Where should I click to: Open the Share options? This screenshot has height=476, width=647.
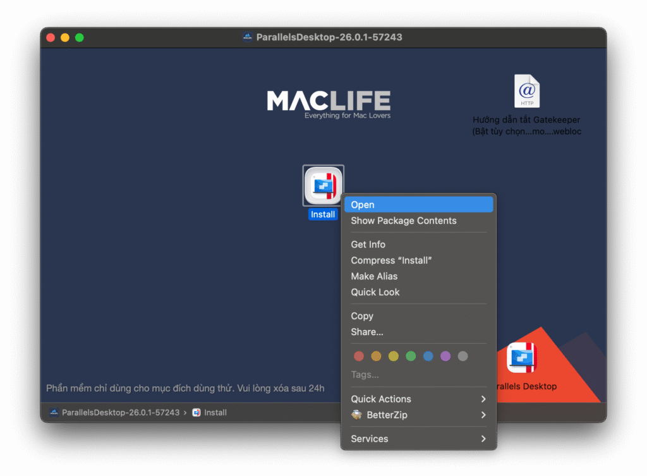coord(366,331)
